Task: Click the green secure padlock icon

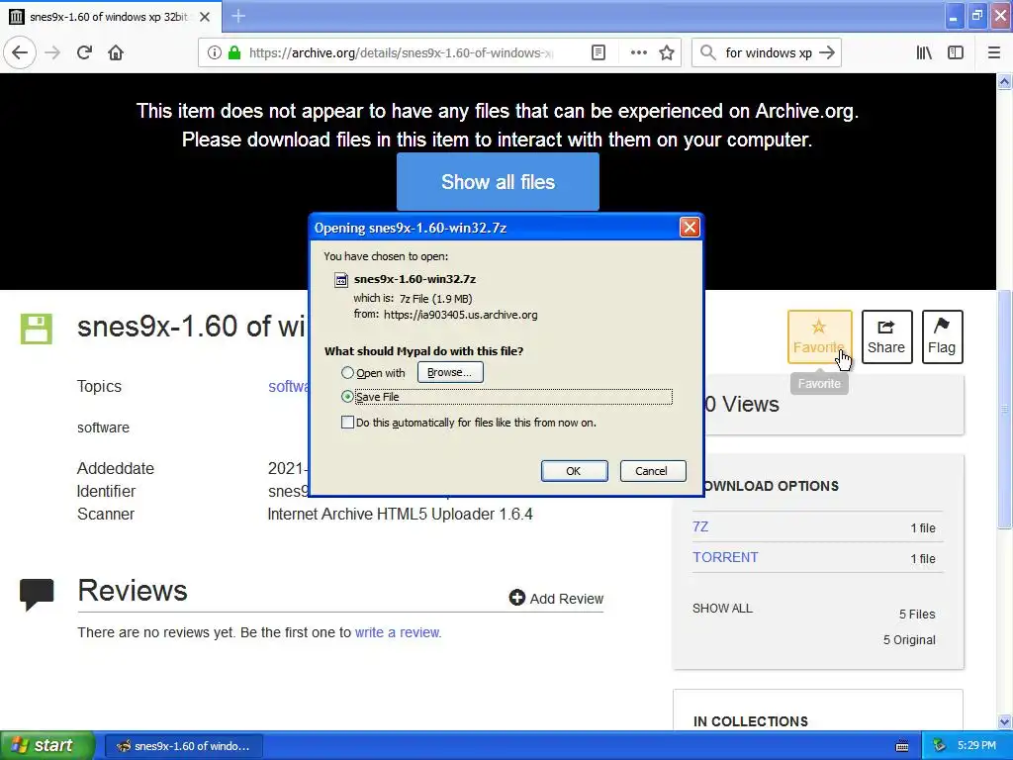Action: tap(233, 52)
